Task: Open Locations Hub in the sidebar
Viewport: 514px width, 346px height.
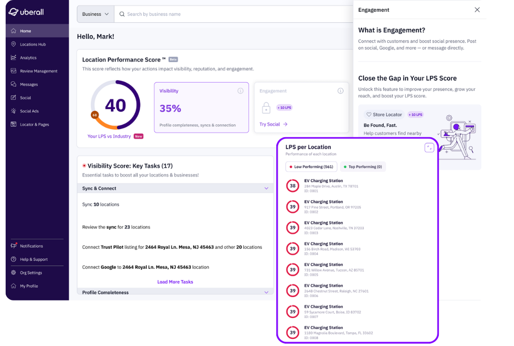Action: click(38, 44)
